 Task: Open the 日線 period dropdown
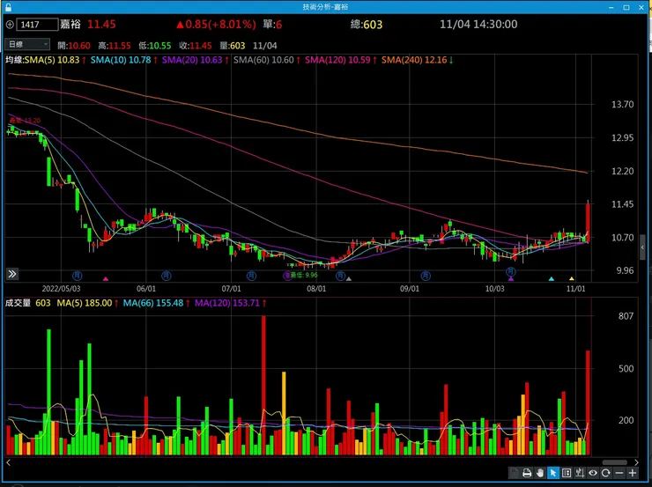(27, 44)
